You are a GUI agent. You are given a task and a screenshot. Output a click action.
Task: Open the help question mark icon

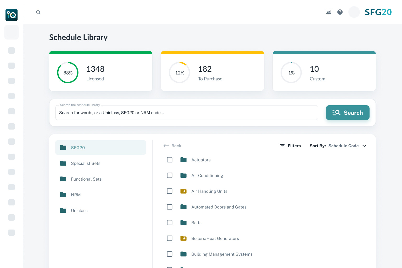(x=340, y=12)
